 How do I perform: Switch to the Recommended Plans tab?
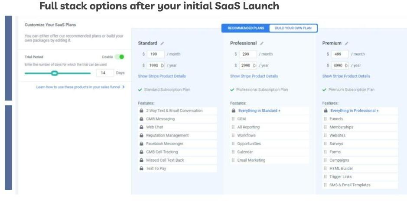click(x=246, y=28)
